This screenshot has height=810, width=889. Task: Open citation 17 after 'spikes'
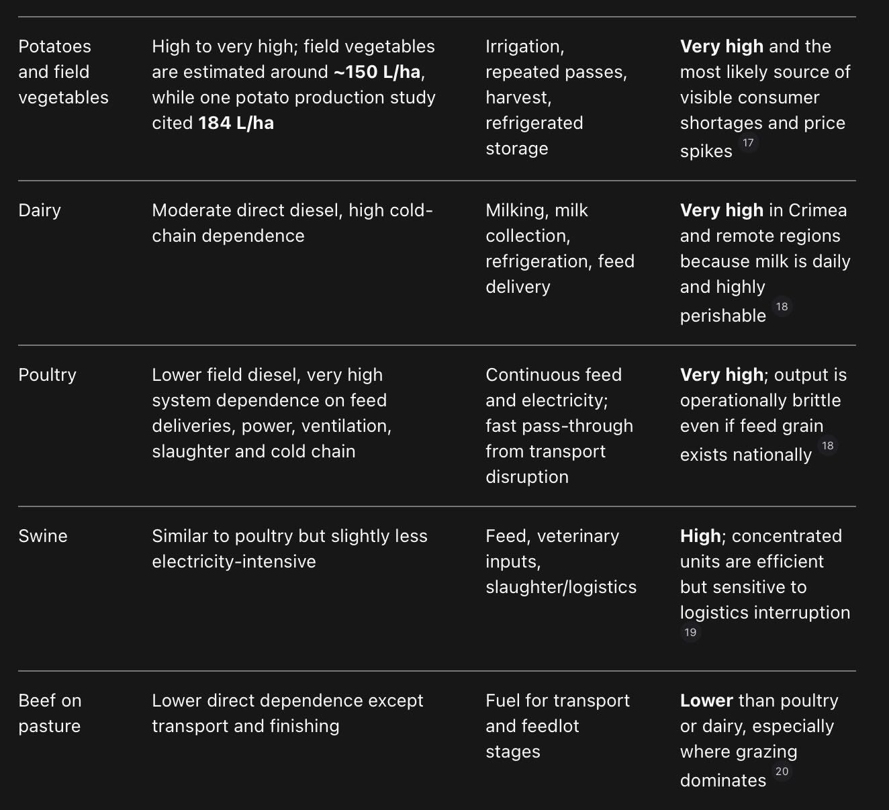[x=748, y=143]
